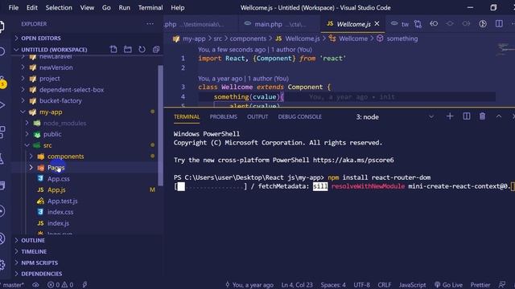The image size is (515, 289).
Task: Click UTF-8 encoding selector
Action: coord(361,285)
